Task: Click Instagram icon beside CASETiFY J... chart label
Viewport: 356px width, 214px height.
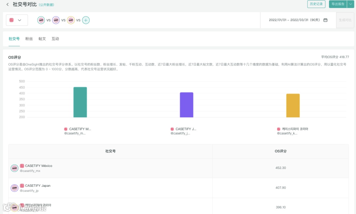Action: 172,129
